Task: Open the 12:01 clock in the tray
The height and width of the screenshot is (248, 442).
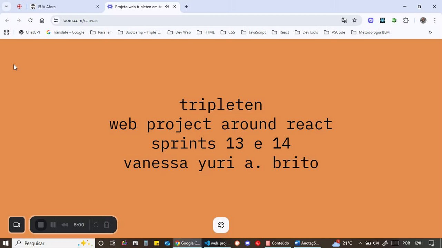Action: coord(418,243)
